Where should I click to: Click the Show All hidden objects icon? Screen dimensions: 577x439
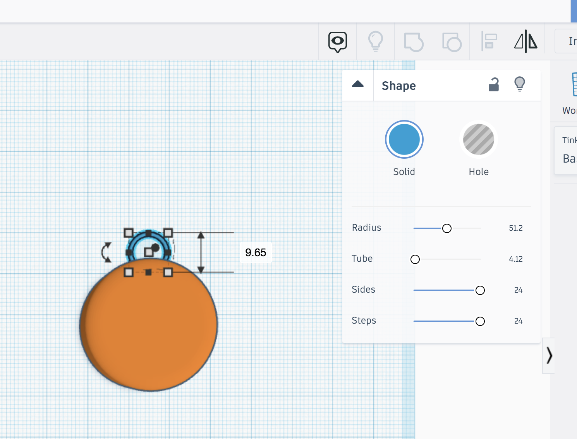pyautogui.click(x=337, y=41)
